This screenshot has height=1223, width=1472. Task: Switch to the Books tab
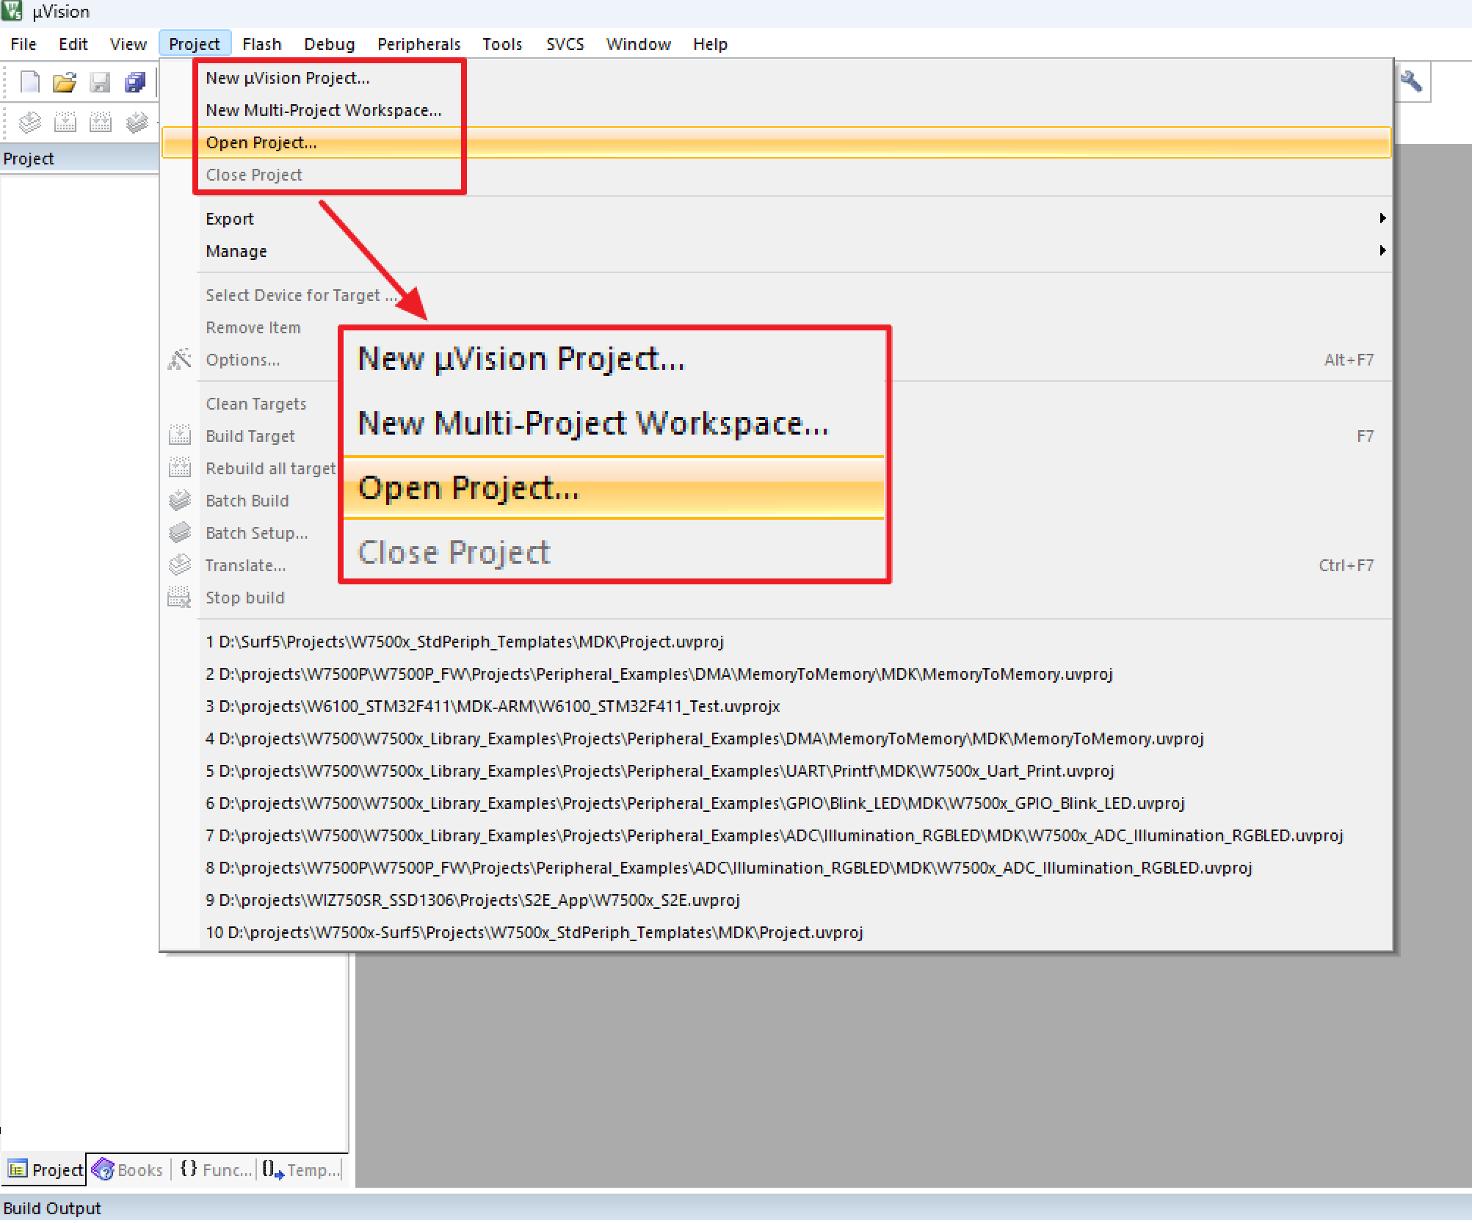pyautogui.click(x=128, y=1169)
